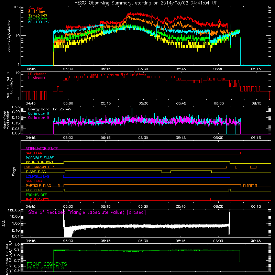Click the red BAD_PACKETS spike marker
This screenshot has height=275, width=275.
(x=211, y=199)
